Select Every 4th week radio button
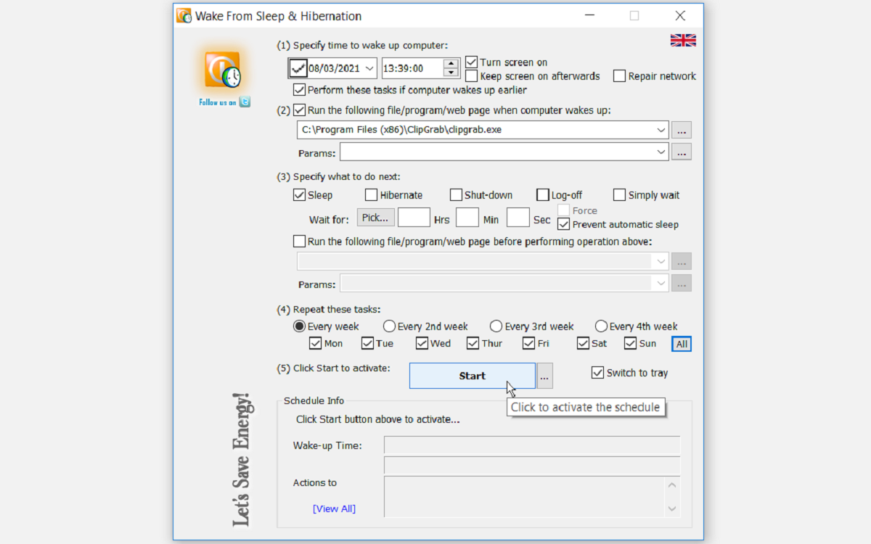Viewport: 871px width, 544px height. coord(601,326)
